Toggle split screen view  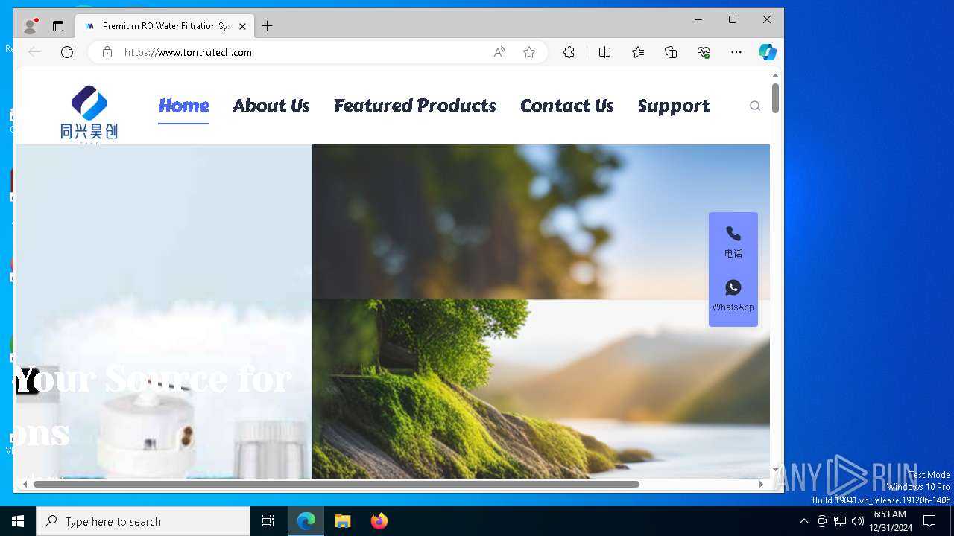pyautogui.click(x=604, y=52)
